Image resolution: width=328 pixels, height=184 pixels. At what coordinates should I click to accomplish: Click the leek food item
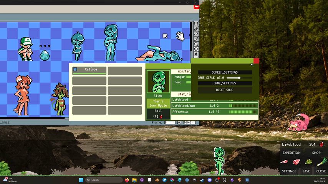tap(321, 162)
